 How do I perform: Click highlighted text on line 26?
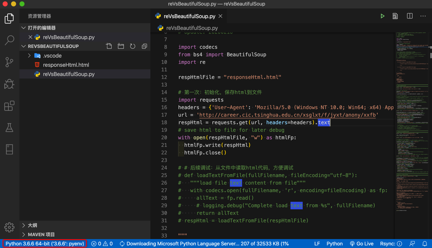[x=236, y=183]
